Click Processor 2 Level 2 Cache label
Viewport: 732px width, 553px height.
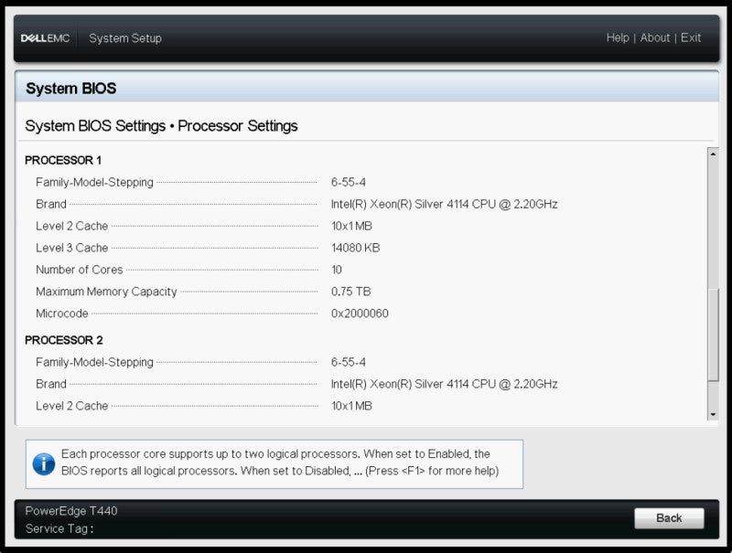coord(72,406)
